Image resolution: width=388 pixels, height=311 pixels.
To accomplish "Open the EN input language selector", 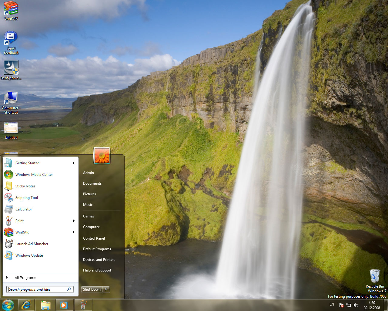I will (x=332, y=304).
